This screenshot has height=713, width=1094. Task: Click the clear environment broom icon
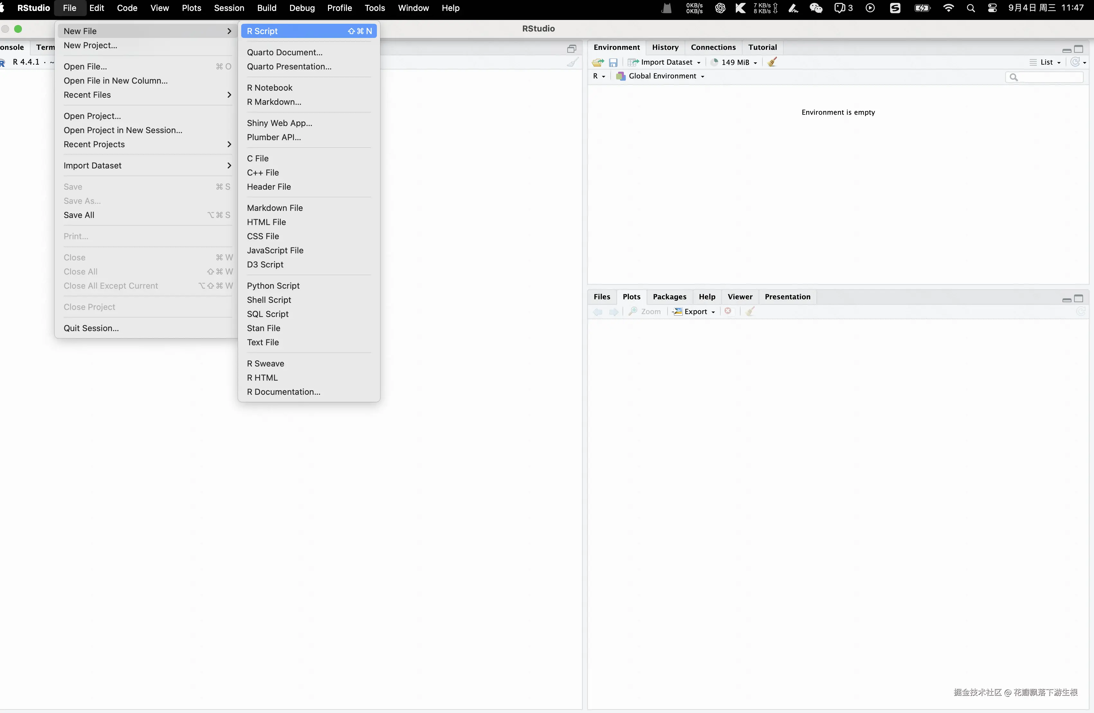click(772, 62)
